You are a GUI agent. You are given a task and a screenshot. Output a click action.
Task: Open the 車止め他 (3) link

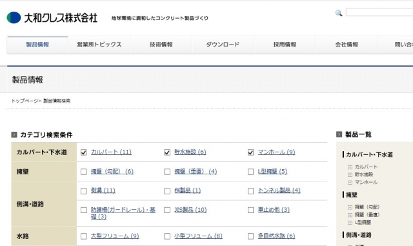tap(274, 210)
